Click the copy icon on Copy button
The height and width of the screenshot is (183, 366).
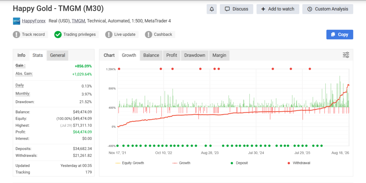333,34
